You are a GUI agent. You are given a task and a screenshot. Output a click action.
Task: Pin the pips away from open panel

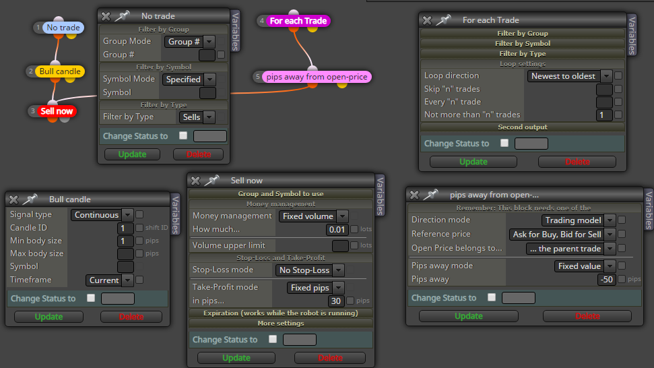click(x=431, y=195)
